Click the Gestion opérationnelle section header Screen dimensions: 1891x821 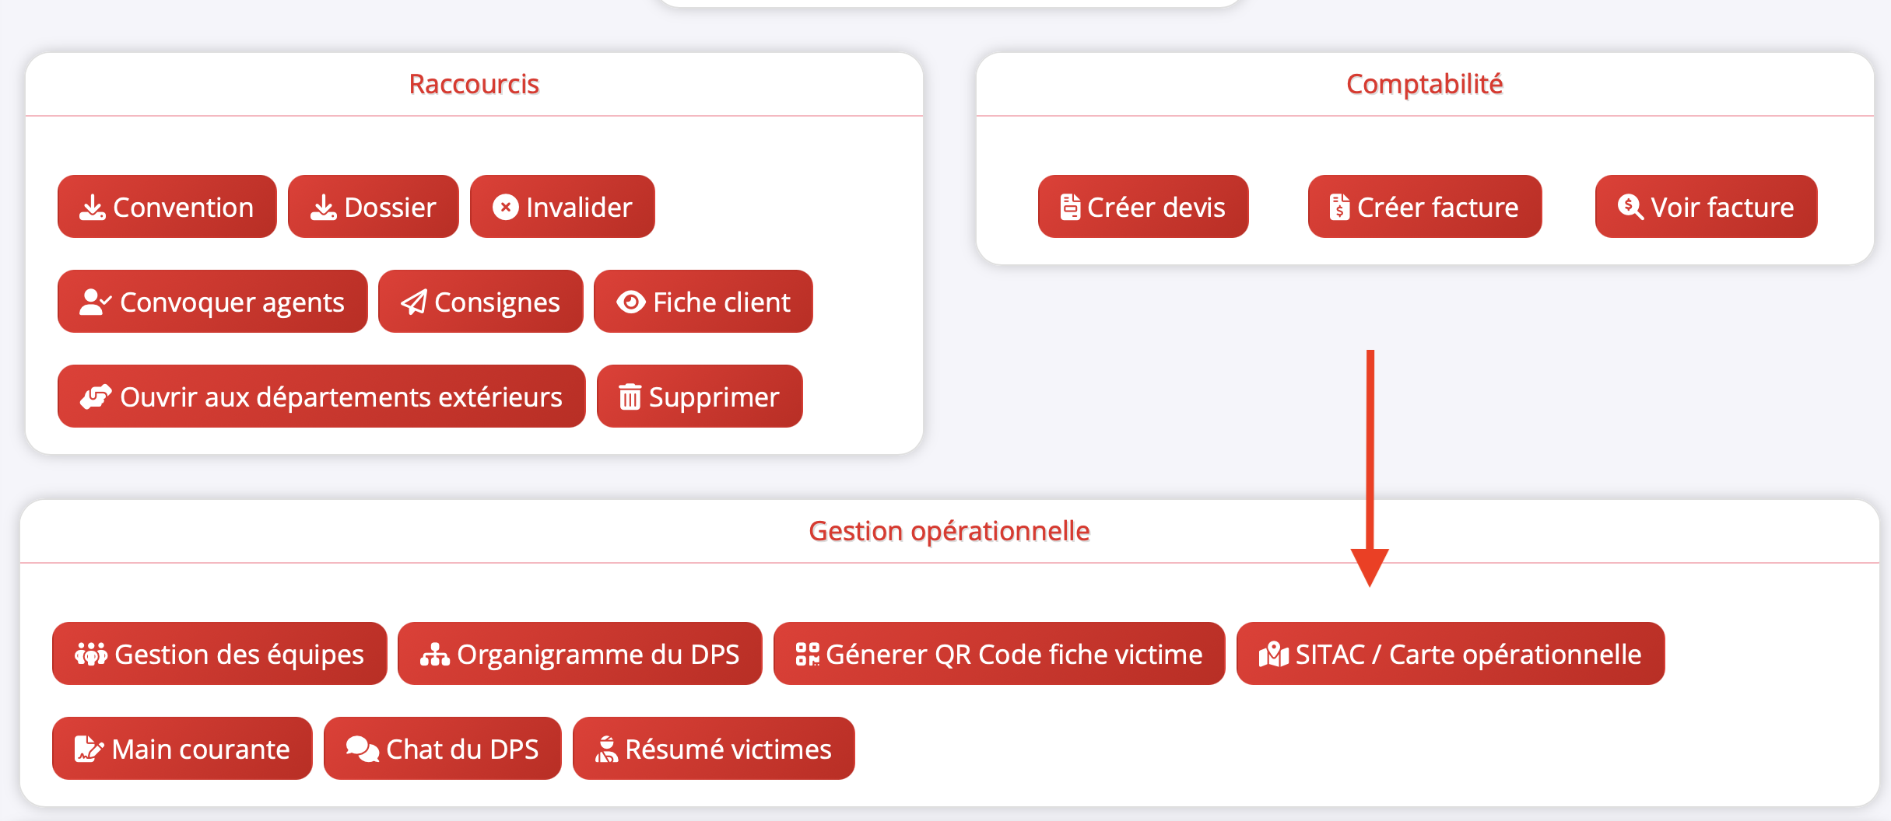pyautogui.click(x=949, y=531)
